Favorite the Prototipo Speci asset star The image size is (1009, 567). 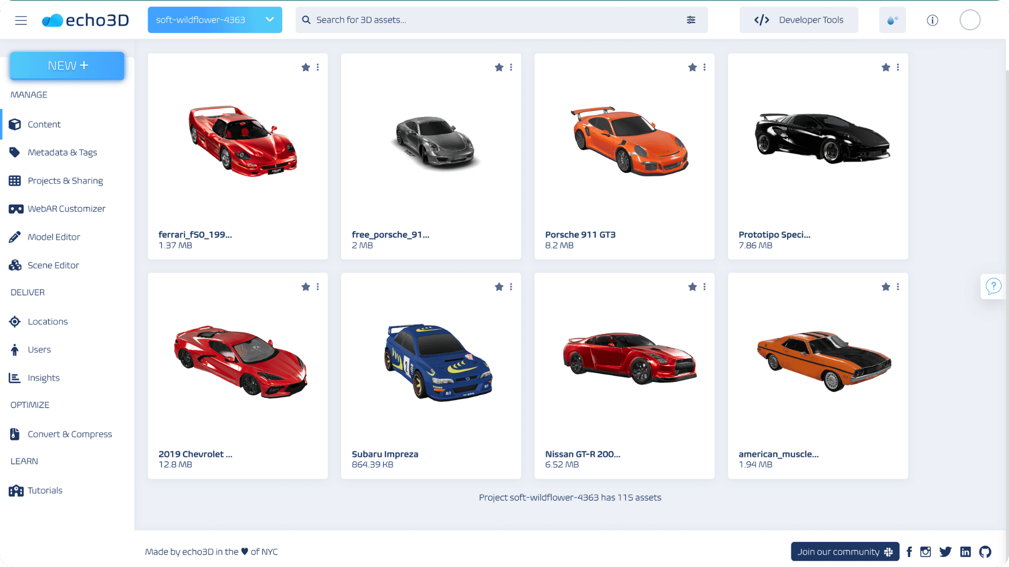(x=886, y=67)
